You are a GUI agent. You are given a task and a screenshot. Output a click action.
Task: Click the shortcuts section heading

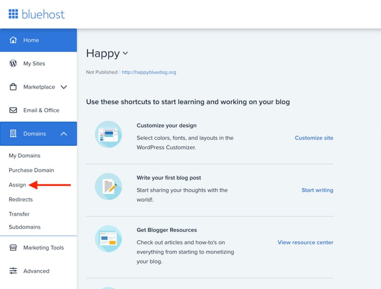pos(188,102)
